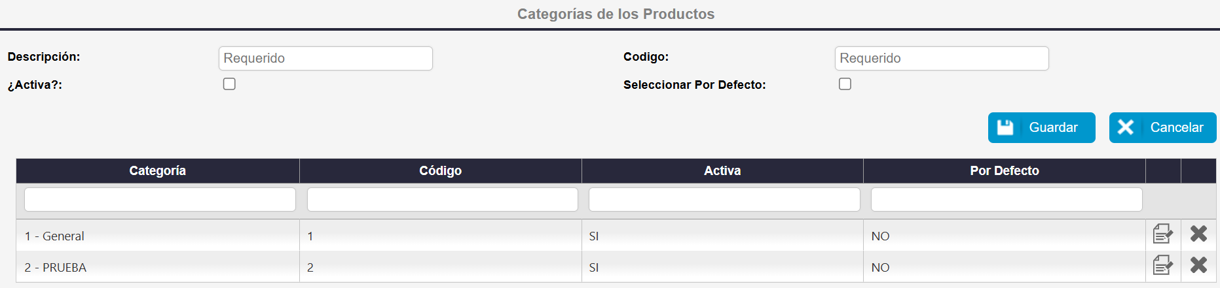
Task: Click the Código column filter box
Action: point(442,200)
